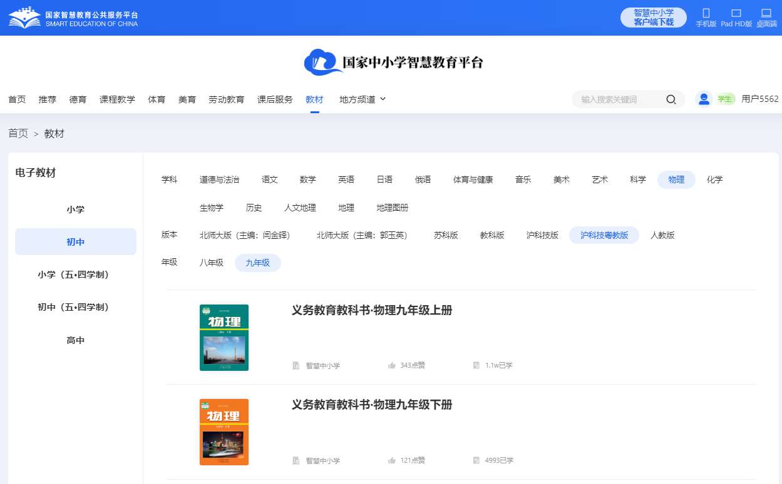Open the 劳动教育 navigation item
This screenshot has width=782, height=484.
[x=227, y=99]
